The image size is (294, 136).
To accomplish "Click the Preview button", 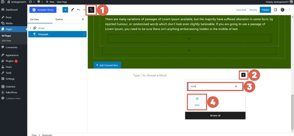I will point(253,10).
